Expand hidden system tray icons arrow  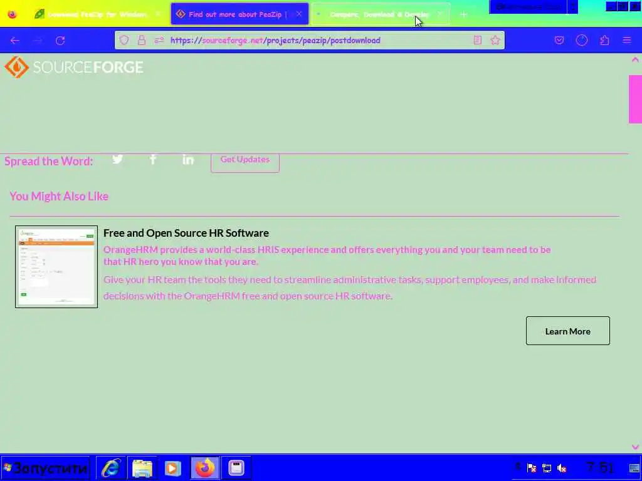click(518, 467)
